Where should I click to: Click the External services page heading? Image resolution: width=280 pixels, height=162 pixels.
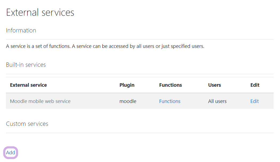click(40, 13)
